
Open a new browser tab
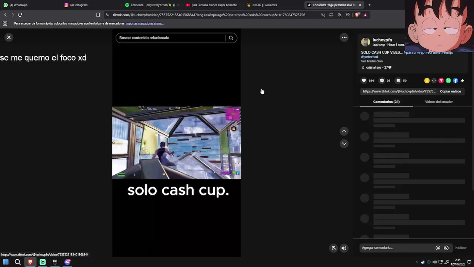(369, 5)
